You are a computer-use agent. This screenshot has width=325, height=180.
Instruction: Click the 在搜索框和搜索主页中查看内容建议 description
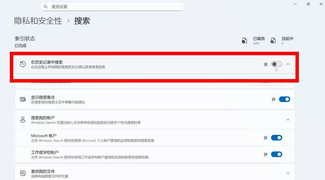tap(58, 102)
